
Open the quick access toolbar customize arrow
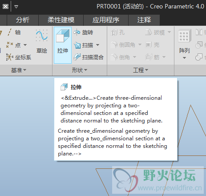click(16, 7)
